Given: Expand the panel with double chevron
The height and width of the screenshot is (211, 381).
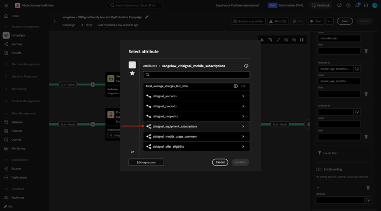Looking at the screenshot, I should (x=133, y=152).
